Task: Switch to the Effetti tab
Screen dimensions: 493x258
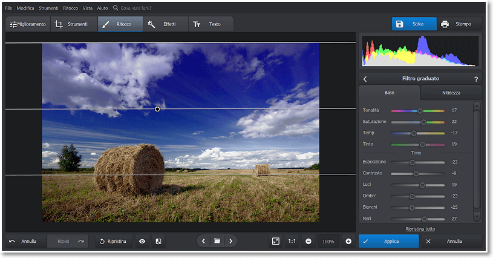Action: [166, 24]
